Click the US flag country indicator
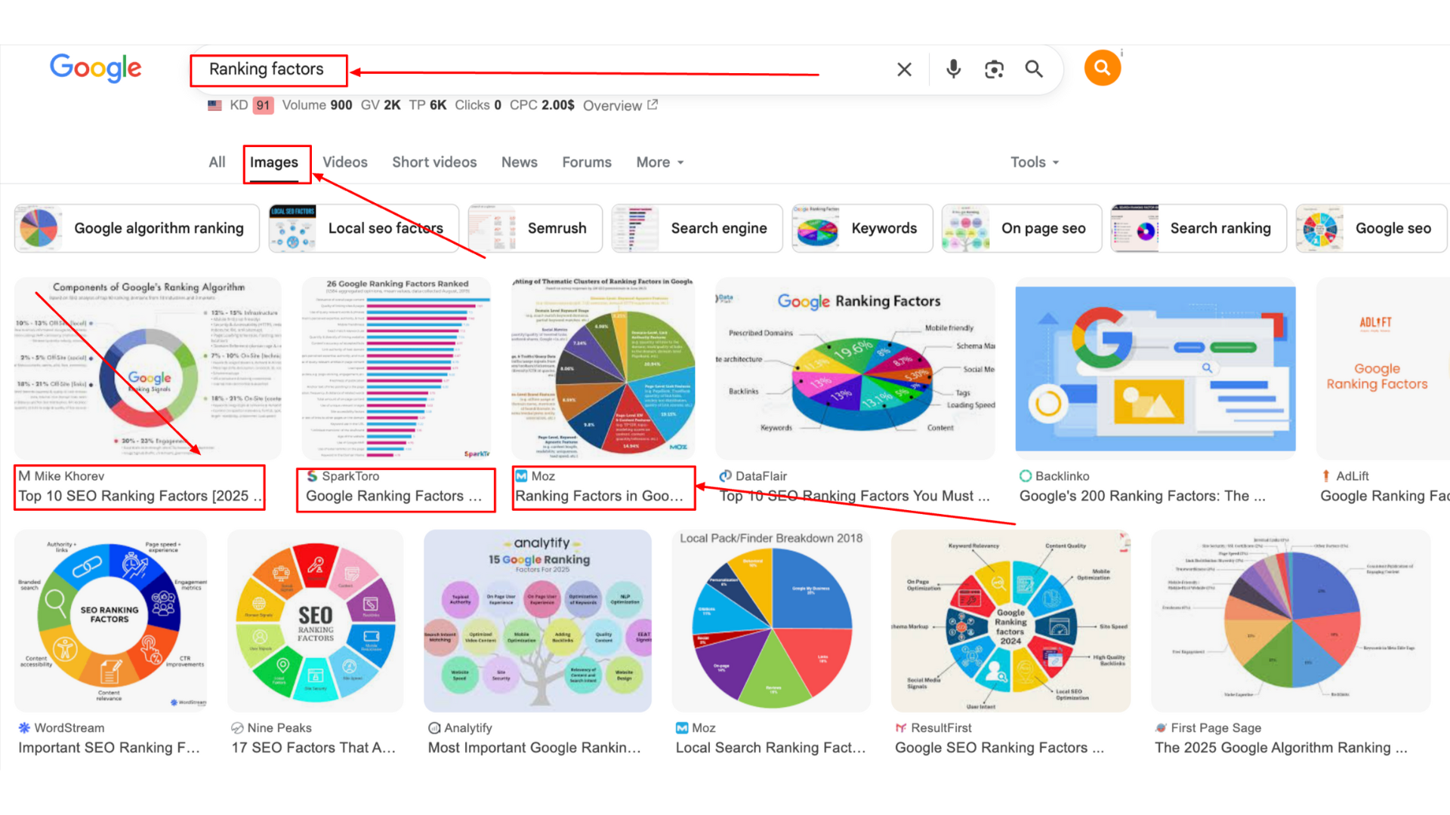The width and height of the screenshot is (1450, 815). (214, 105)
